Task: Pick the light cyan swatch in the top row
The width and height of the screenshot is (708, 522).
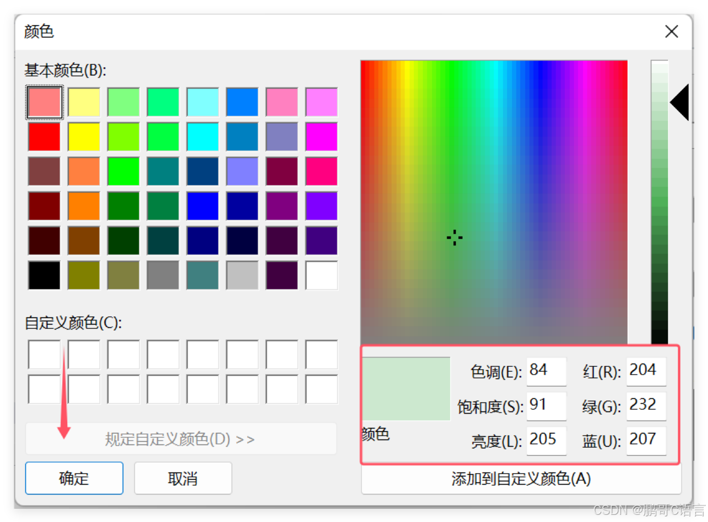Action: tap(202, 102)
